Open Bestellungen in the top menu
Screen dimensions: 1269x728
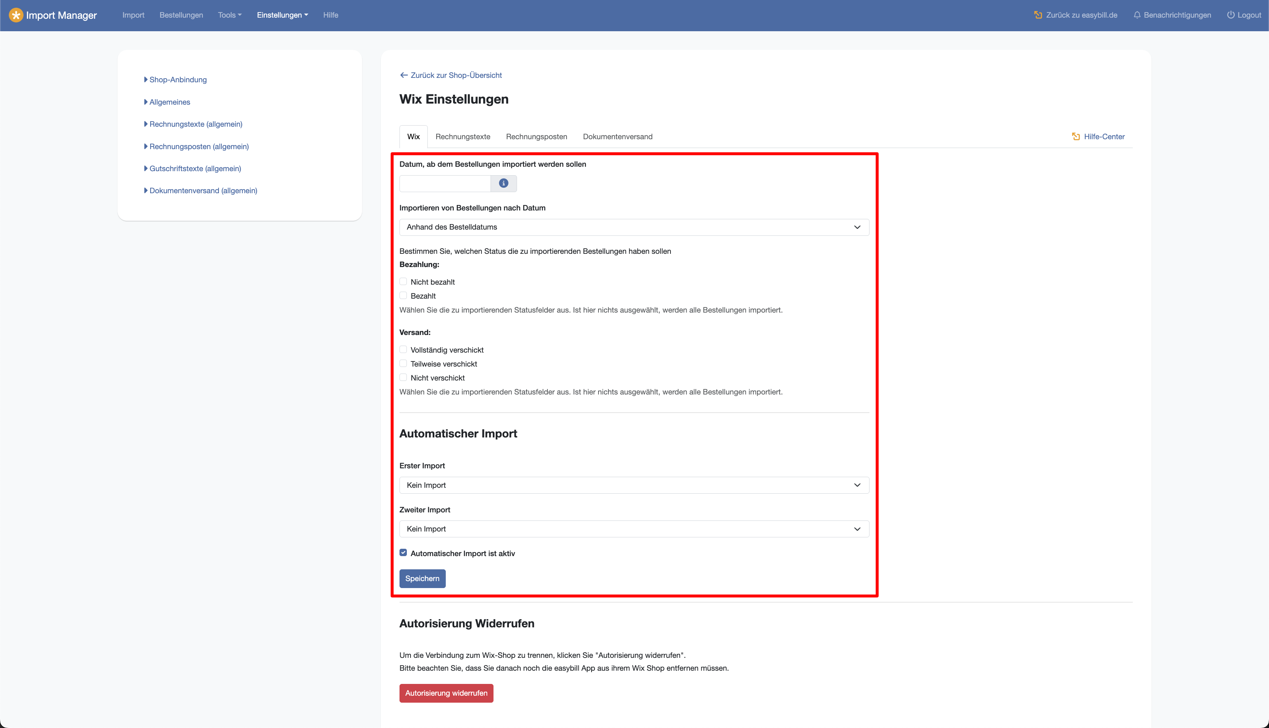pos(181,15)
